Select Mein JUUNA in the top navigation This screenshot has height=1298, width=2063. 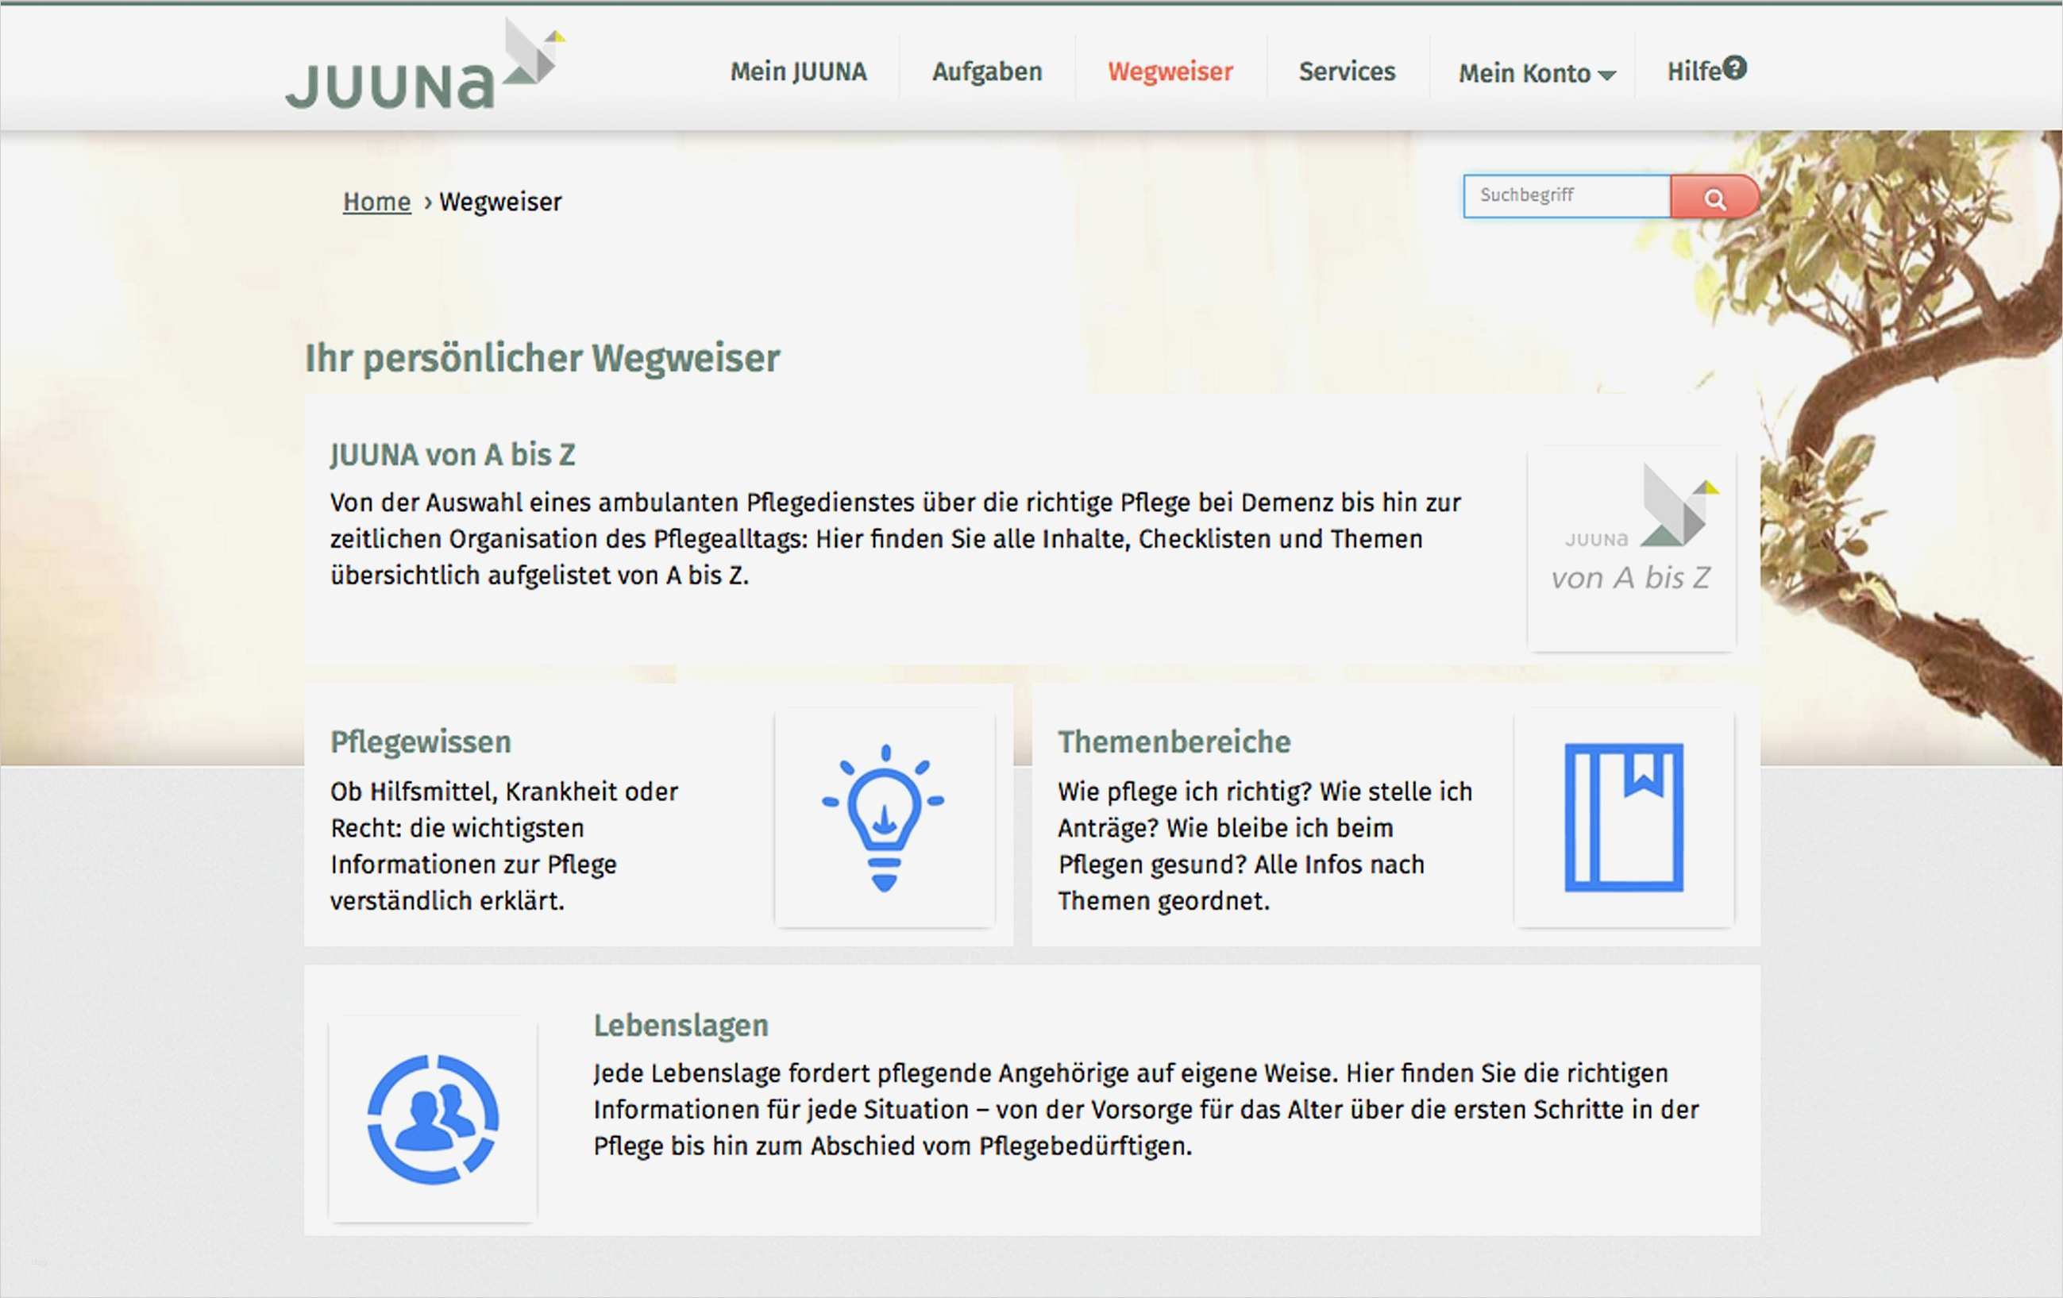(799, 71)
